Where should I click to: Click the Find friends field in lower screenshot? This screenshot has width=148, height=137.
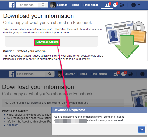tap(30, 74)
